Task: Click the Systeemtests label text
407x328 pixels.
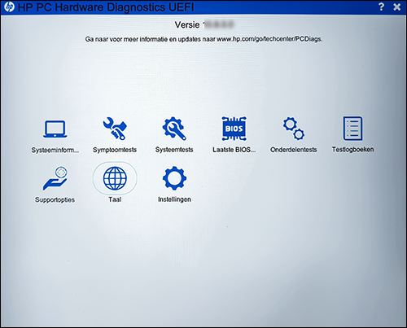Action: 174,150
